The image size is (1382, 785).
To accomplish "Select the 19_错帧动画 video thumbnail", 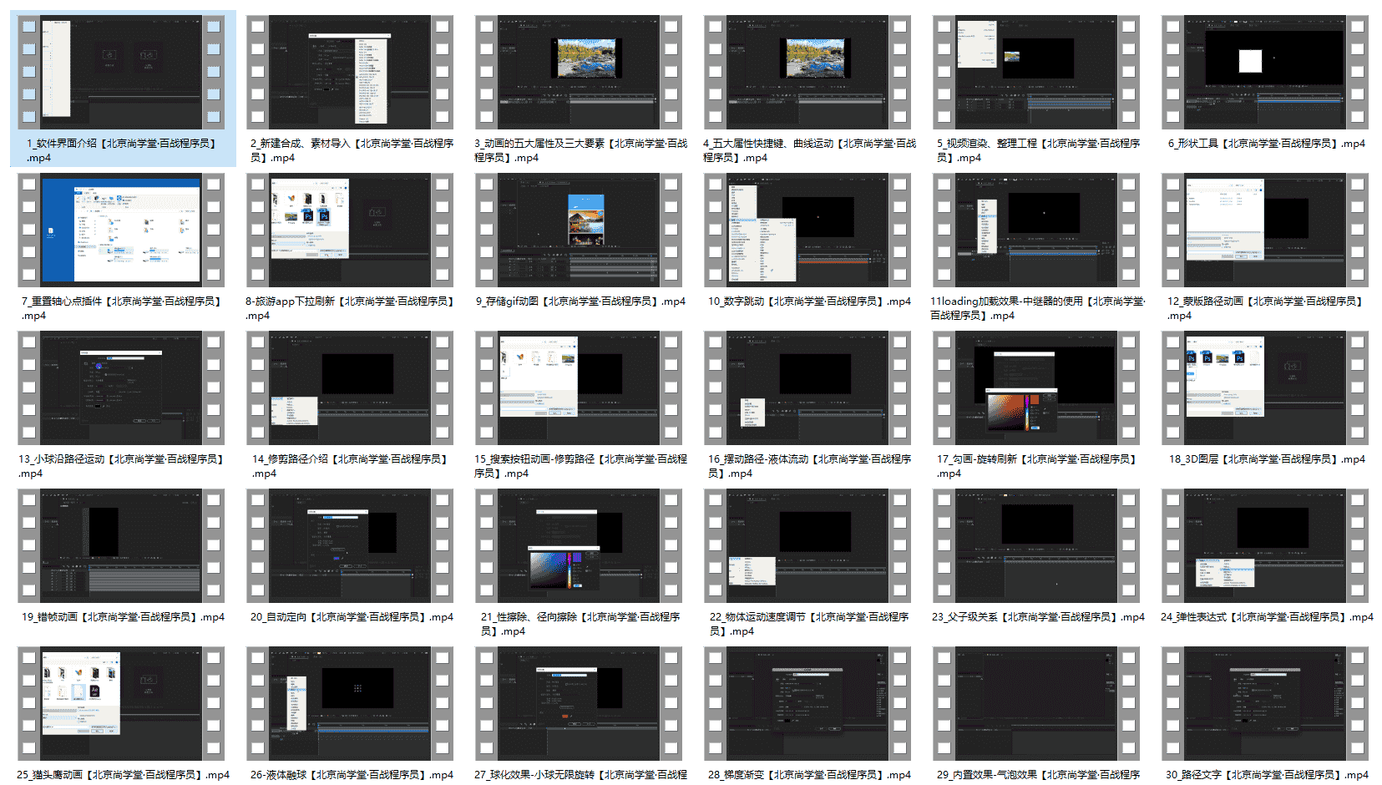I will 121,545.
